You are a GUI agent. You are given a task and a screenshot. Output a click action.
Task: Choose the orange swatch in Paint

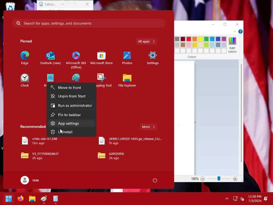pyautogui.click(x=195, y=39)
